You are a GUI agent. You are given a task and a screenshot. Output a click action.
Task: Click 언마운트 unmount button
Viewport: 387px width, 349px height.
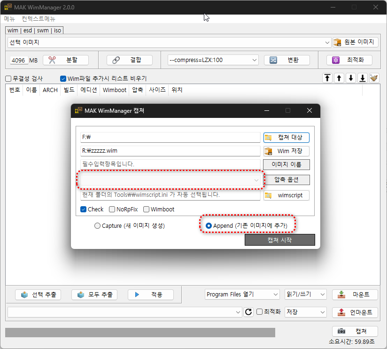click(x=355, y=312)
